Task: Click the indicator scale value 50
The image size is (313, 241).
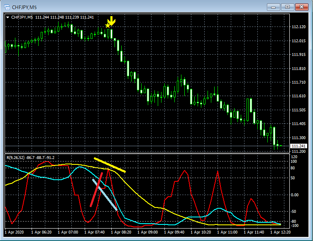Action: (x=293, y=178)
